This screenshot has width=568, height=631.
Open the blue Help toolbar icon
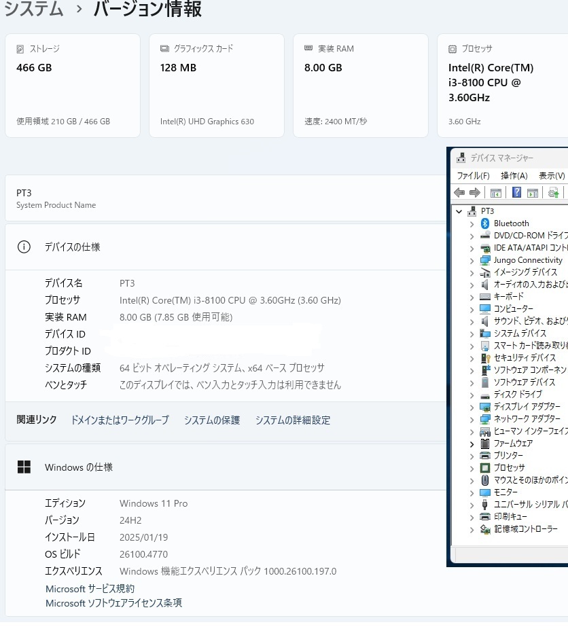(x=516, y=193)
